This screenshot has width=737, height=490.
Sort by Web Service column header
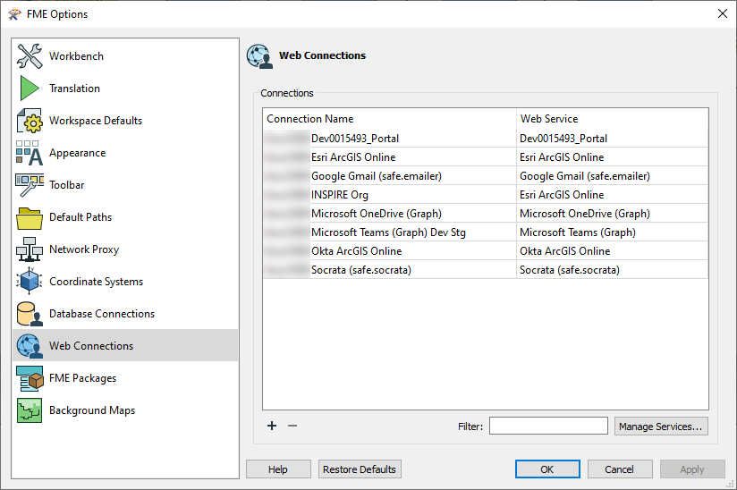point(612,119)
